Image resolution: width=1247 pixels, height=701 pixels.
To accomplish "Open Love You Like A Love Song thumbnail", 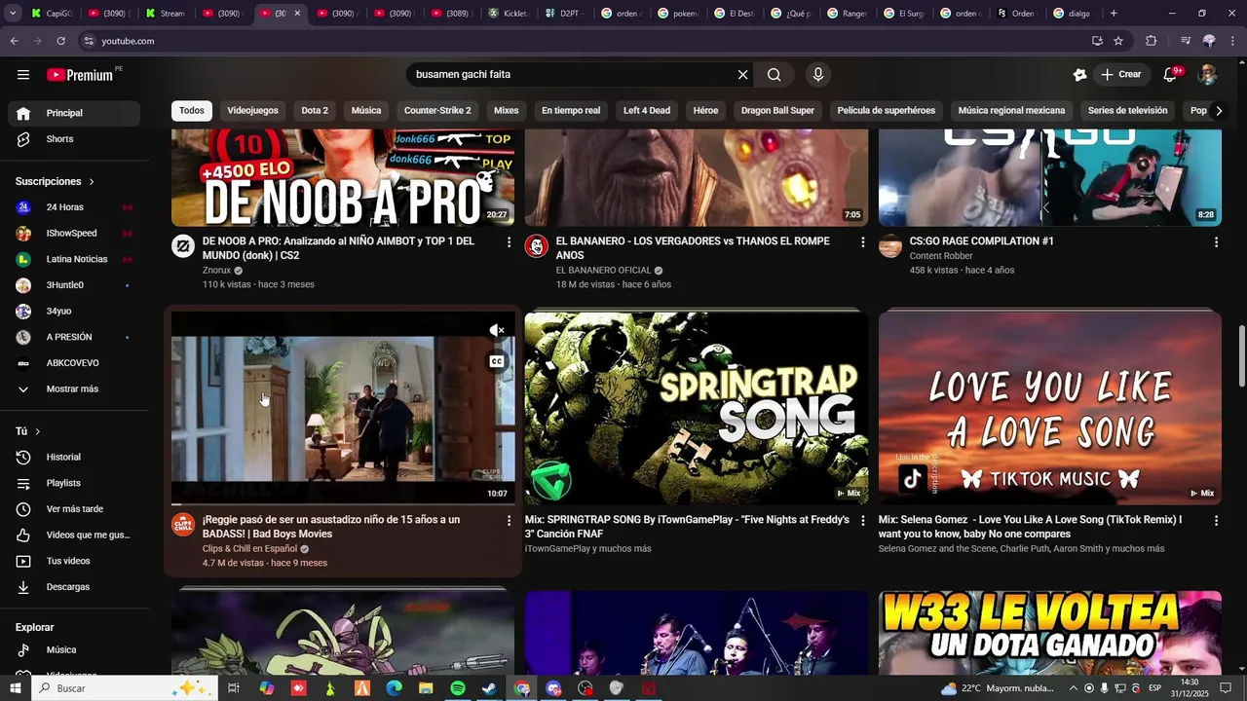I will [x=1050, y=408].
